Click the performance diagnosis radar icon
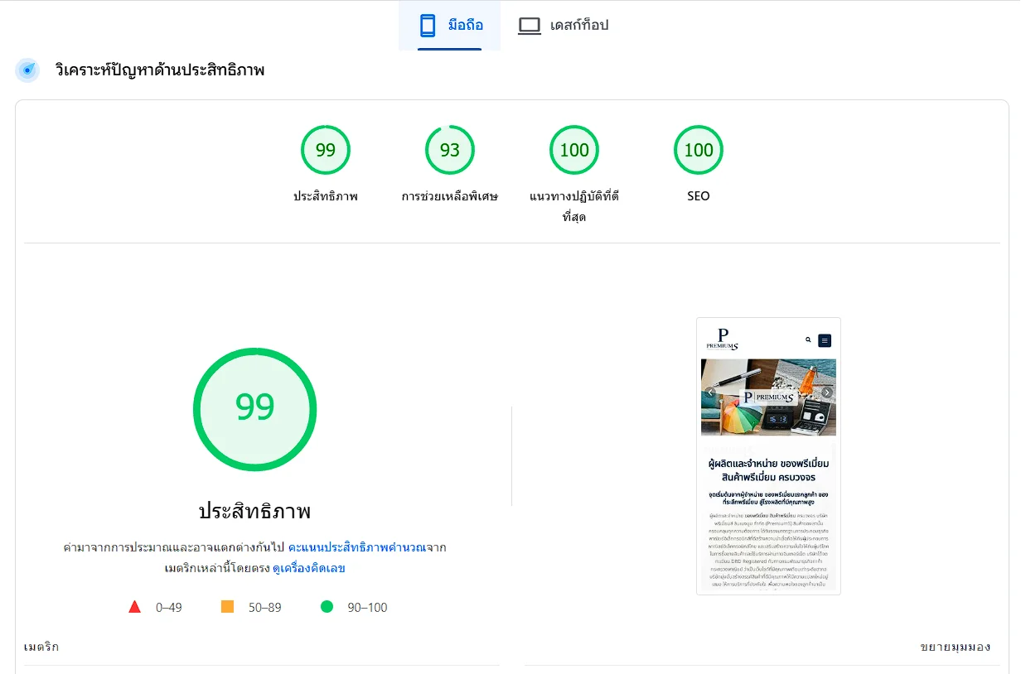Image resolution: width=1021 pixels, height=674 pixels. click(x=27, y=70)
